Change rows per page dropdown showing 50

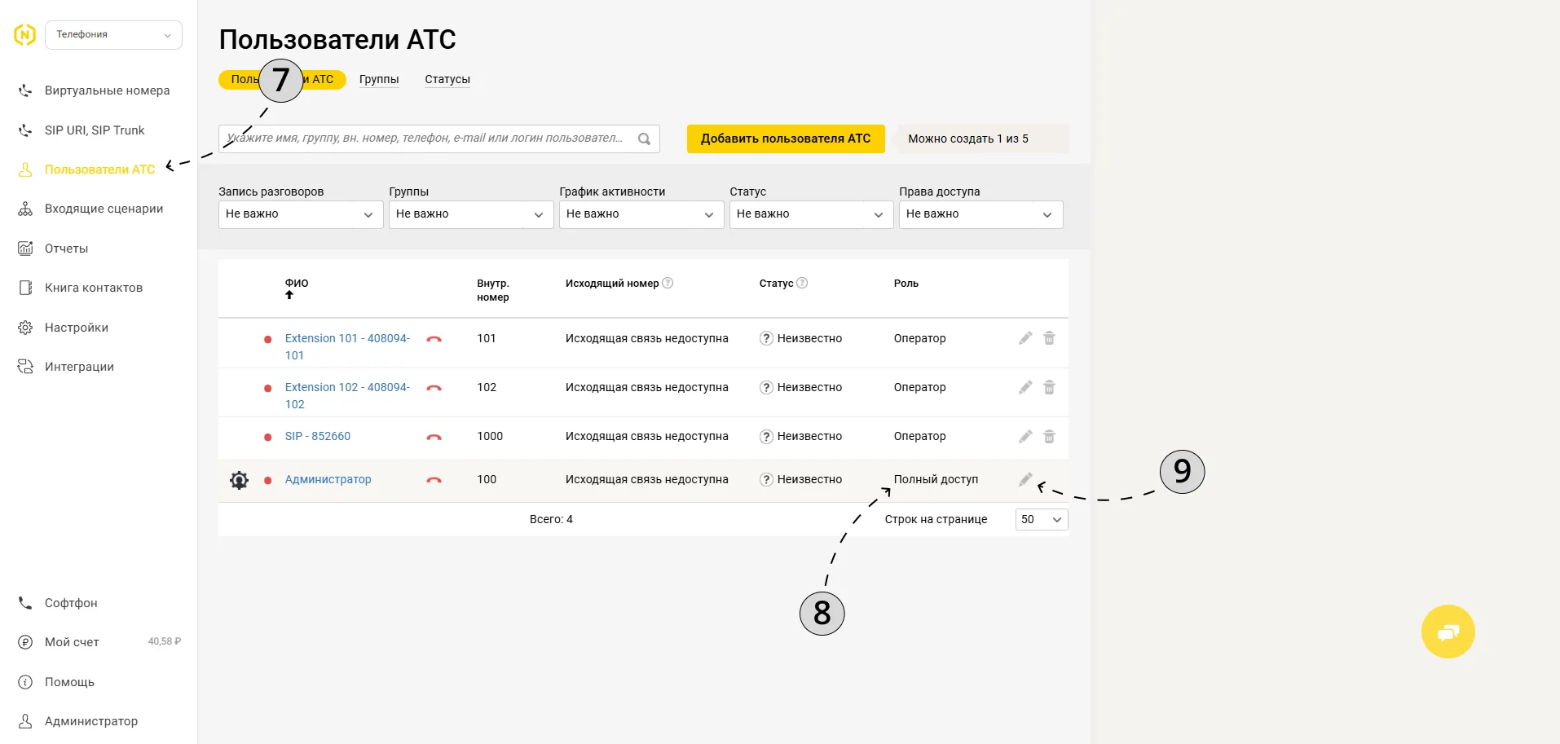pos(1042,519)
